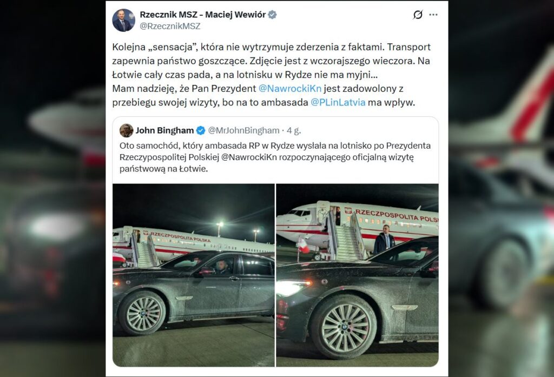Click the main tweet text starting 'Kolejna sensacja'
Image resolution: width=554 pixels, height=377 pixels.
coord(272,75)
